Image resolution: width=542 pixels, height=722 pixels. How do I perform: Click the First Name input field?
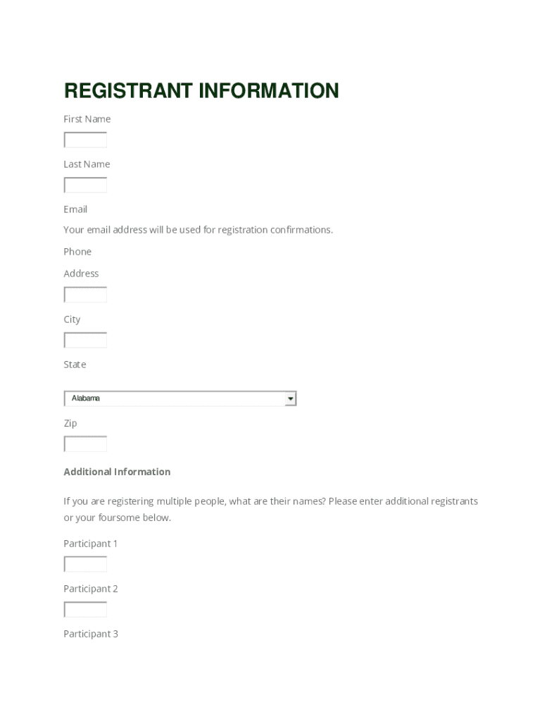click(85, 140)
